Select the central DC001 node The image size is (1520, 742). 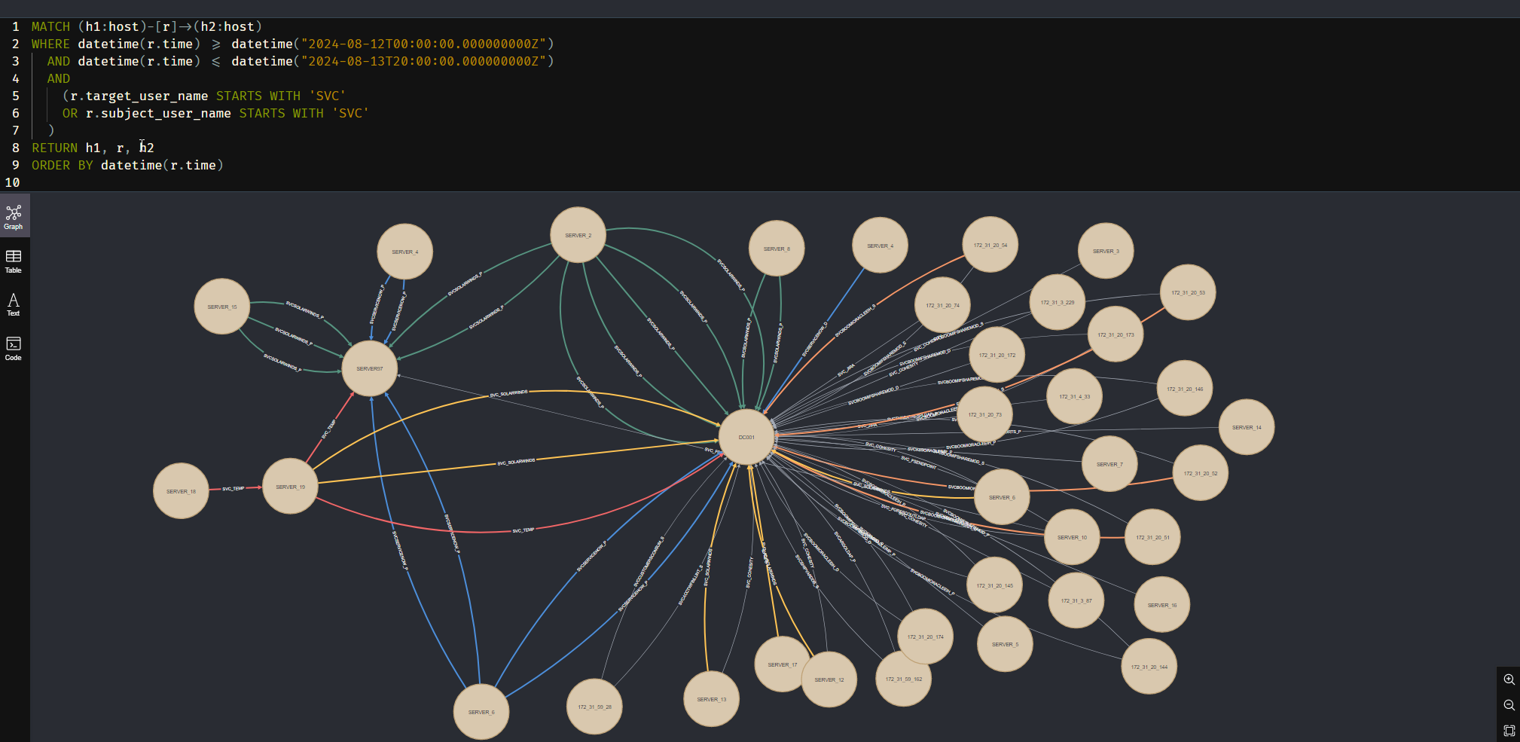click(746, 437)
